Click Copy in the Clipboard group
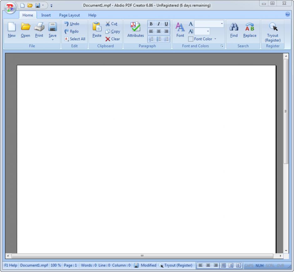294x272 pixels. click(113, 31)
